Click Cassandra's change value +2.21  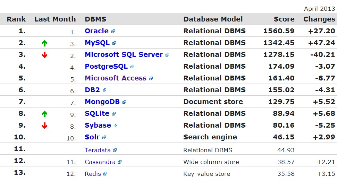[326, 162]
